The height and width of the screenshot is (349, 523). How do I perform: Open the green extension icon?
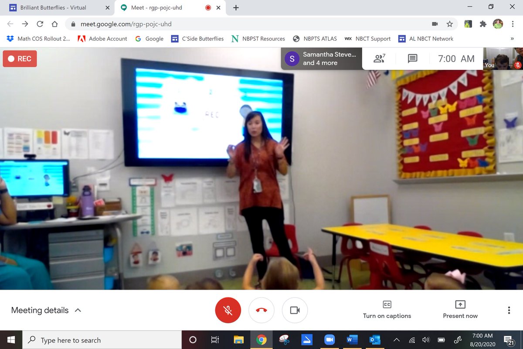pyautogui.click(x=468, y=24)
